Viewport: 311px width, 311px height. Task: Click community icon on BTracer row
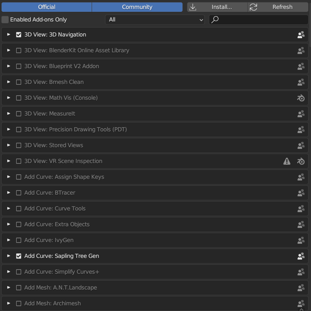coord(301,193)
